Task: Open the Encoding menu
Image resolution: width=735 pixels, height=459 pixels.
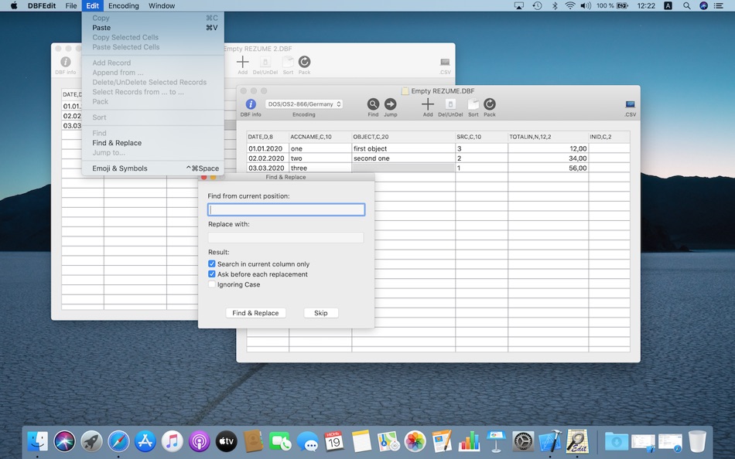Action: [x=123, y=5]
